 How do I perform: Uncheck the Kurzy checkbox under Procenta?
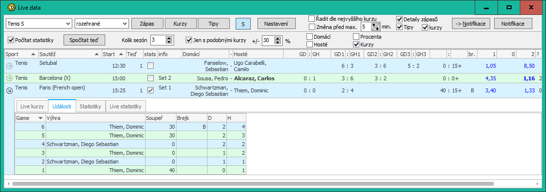356,44
